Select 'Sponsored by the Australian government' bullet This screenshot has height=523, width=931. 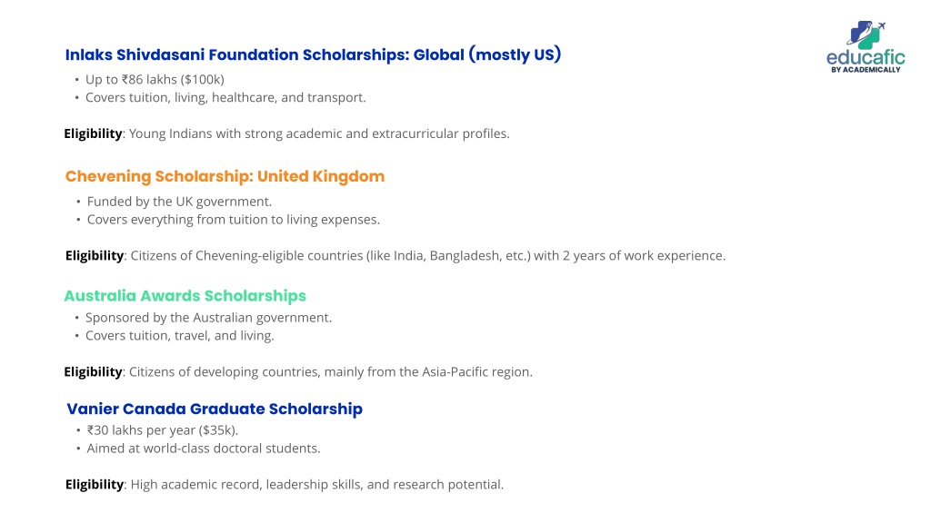pyautogui.click(x=208, y=318)
